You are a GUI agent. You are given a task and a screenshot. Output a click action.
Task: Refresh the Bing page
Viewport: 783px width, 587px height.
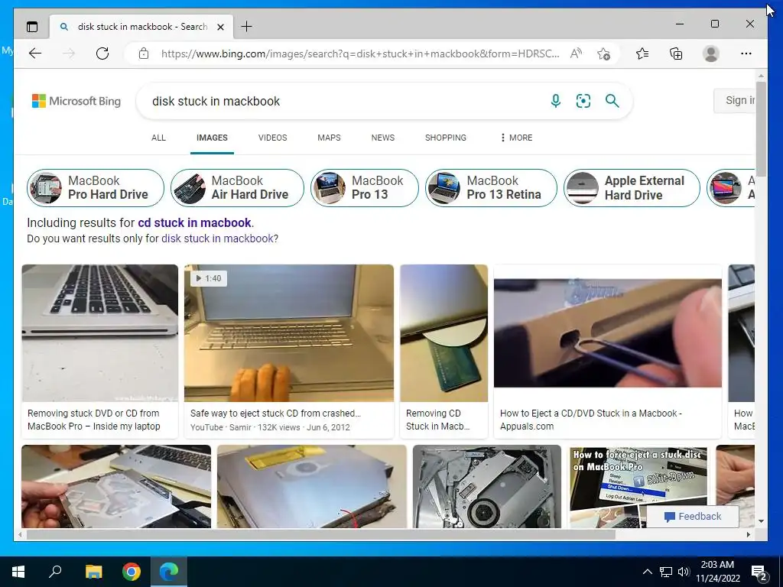point(102,54)
